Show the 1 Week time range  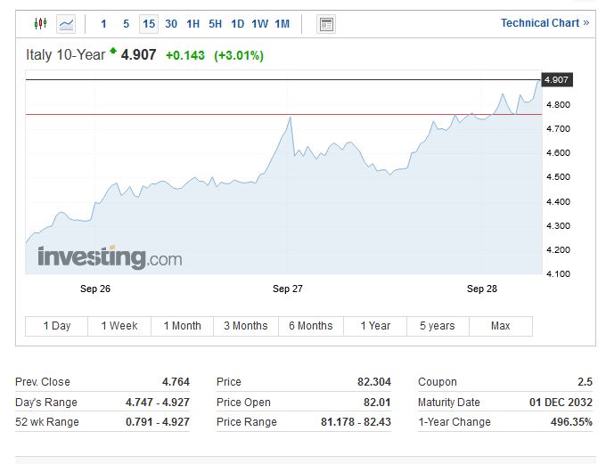pyautogui.click(x=119, y=326)
